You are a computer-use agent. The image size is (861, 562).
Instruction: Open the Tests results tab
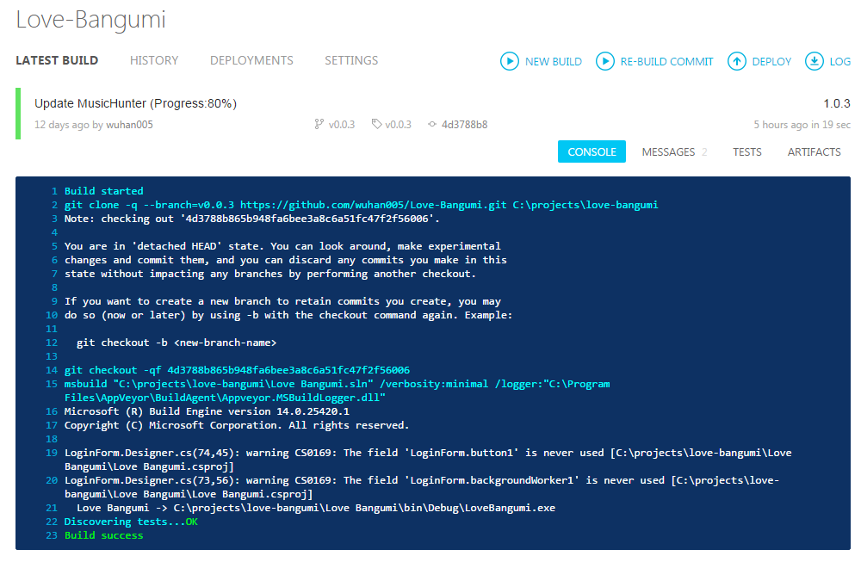coord(746,151)
